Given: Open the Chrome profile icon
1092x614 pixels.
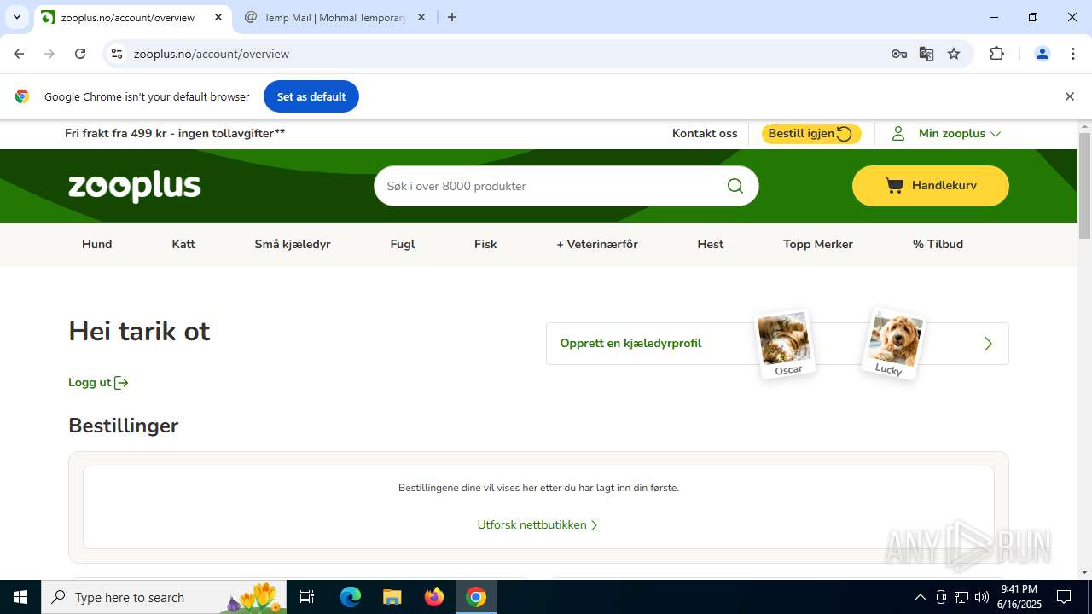Looking at the screenshot, I should point(1042,54).
